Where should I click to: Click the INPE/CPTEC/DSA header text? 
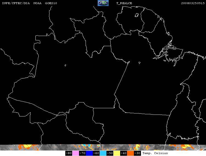point(16,3)
